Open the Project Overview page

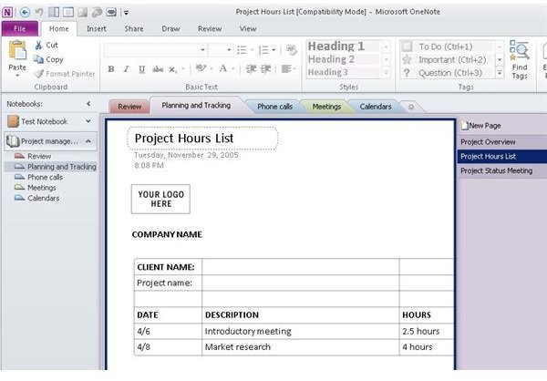[502, 142]
